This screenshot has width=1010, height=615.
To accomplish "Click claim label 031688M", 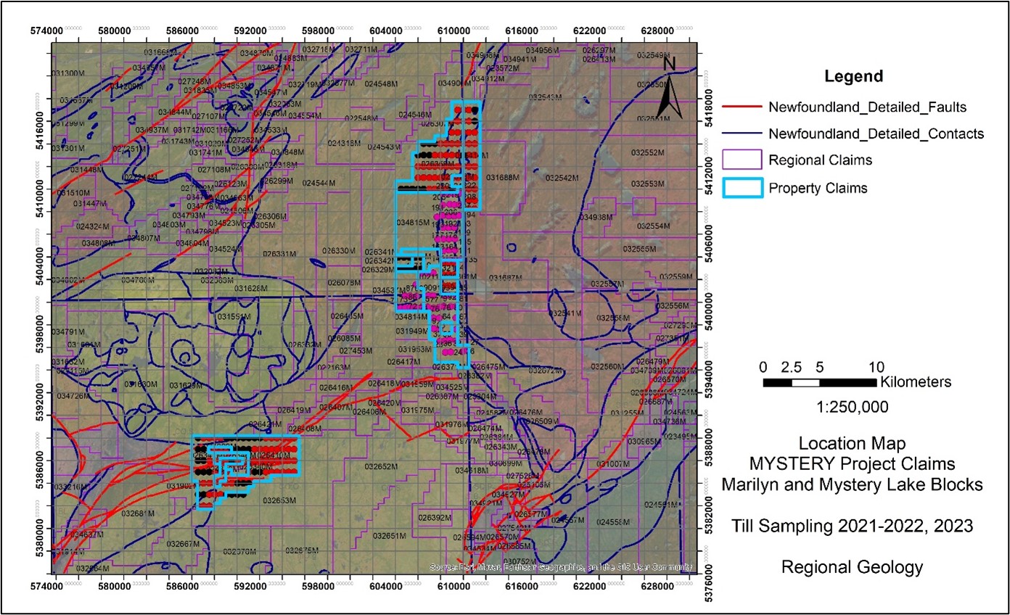I will [x=504, y=178].
